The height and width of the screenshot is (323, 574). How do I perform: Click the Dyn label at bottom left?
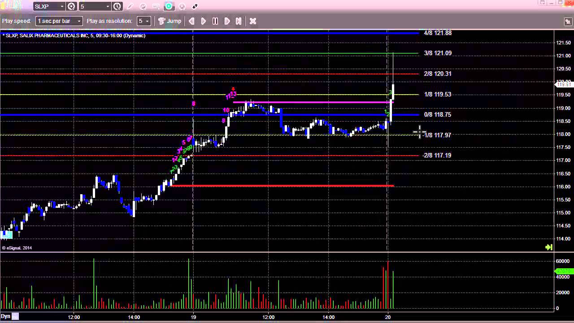5,316
